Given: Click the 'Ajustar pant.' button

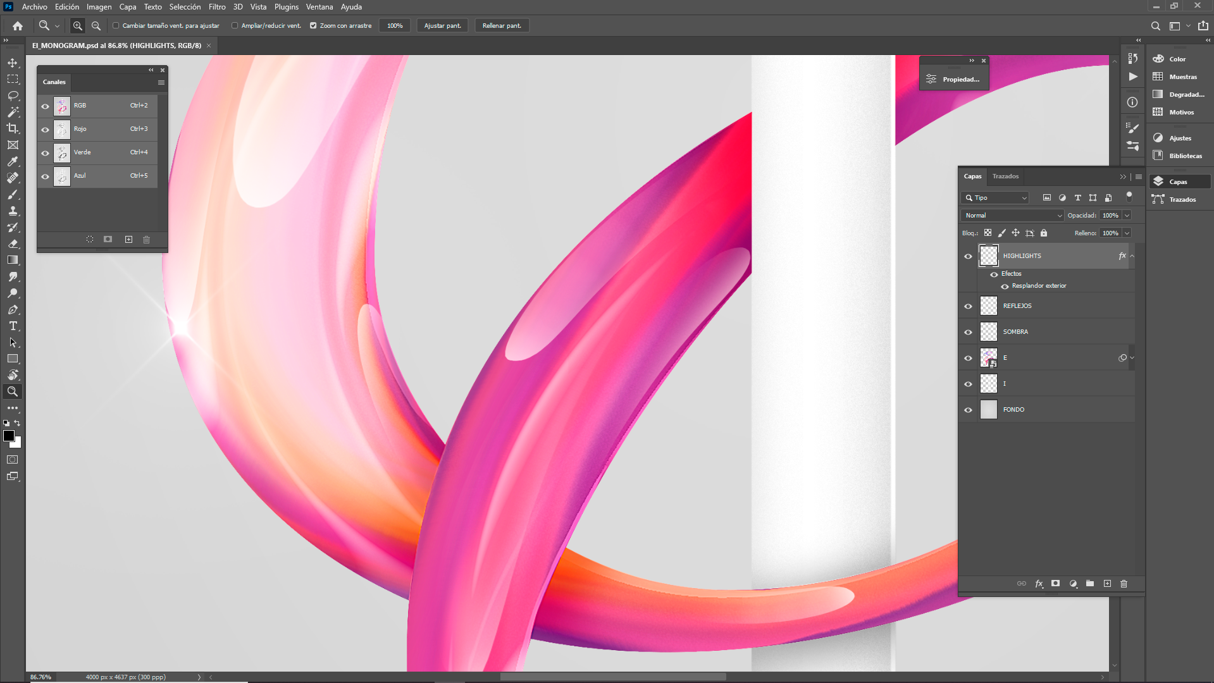Looking at the screenshot, I should [442, 26].
